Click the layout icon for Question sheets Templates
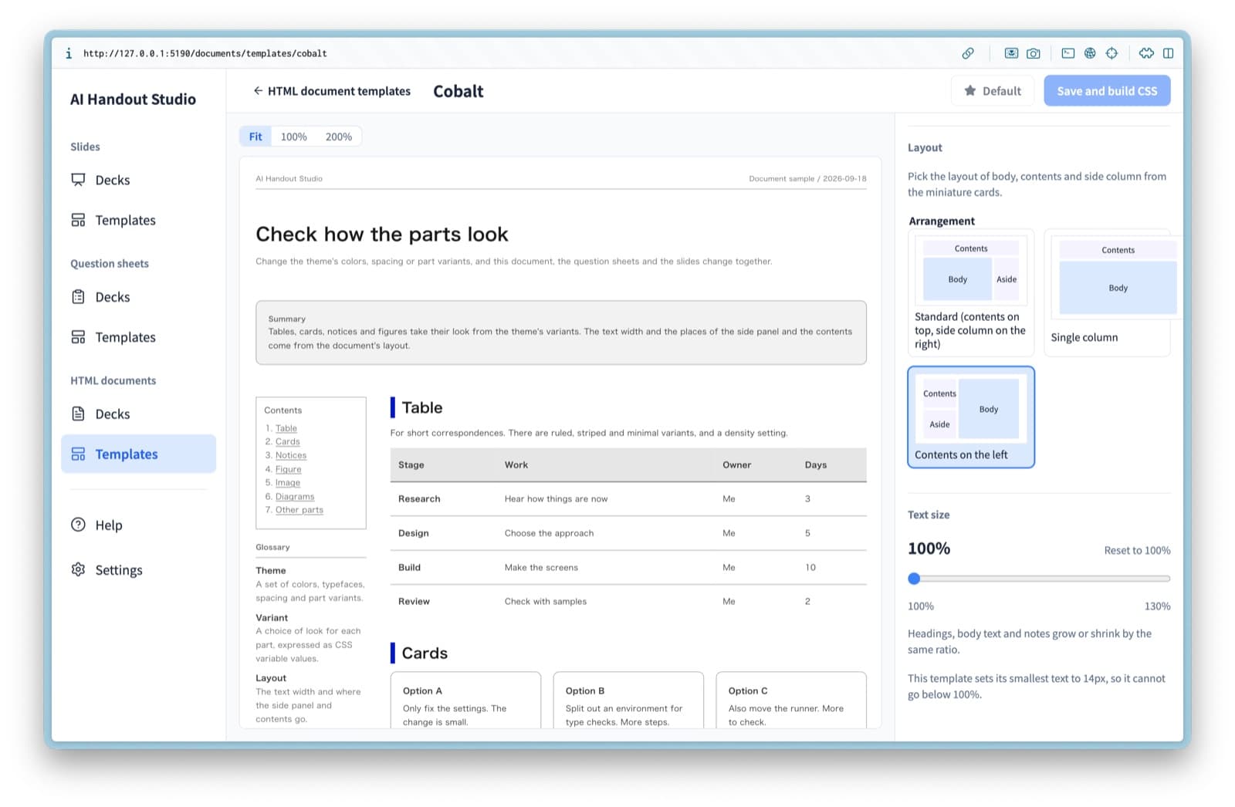 point(78,337)
